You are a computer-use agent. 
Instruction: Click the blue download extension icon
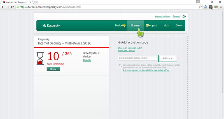(206, 7)
